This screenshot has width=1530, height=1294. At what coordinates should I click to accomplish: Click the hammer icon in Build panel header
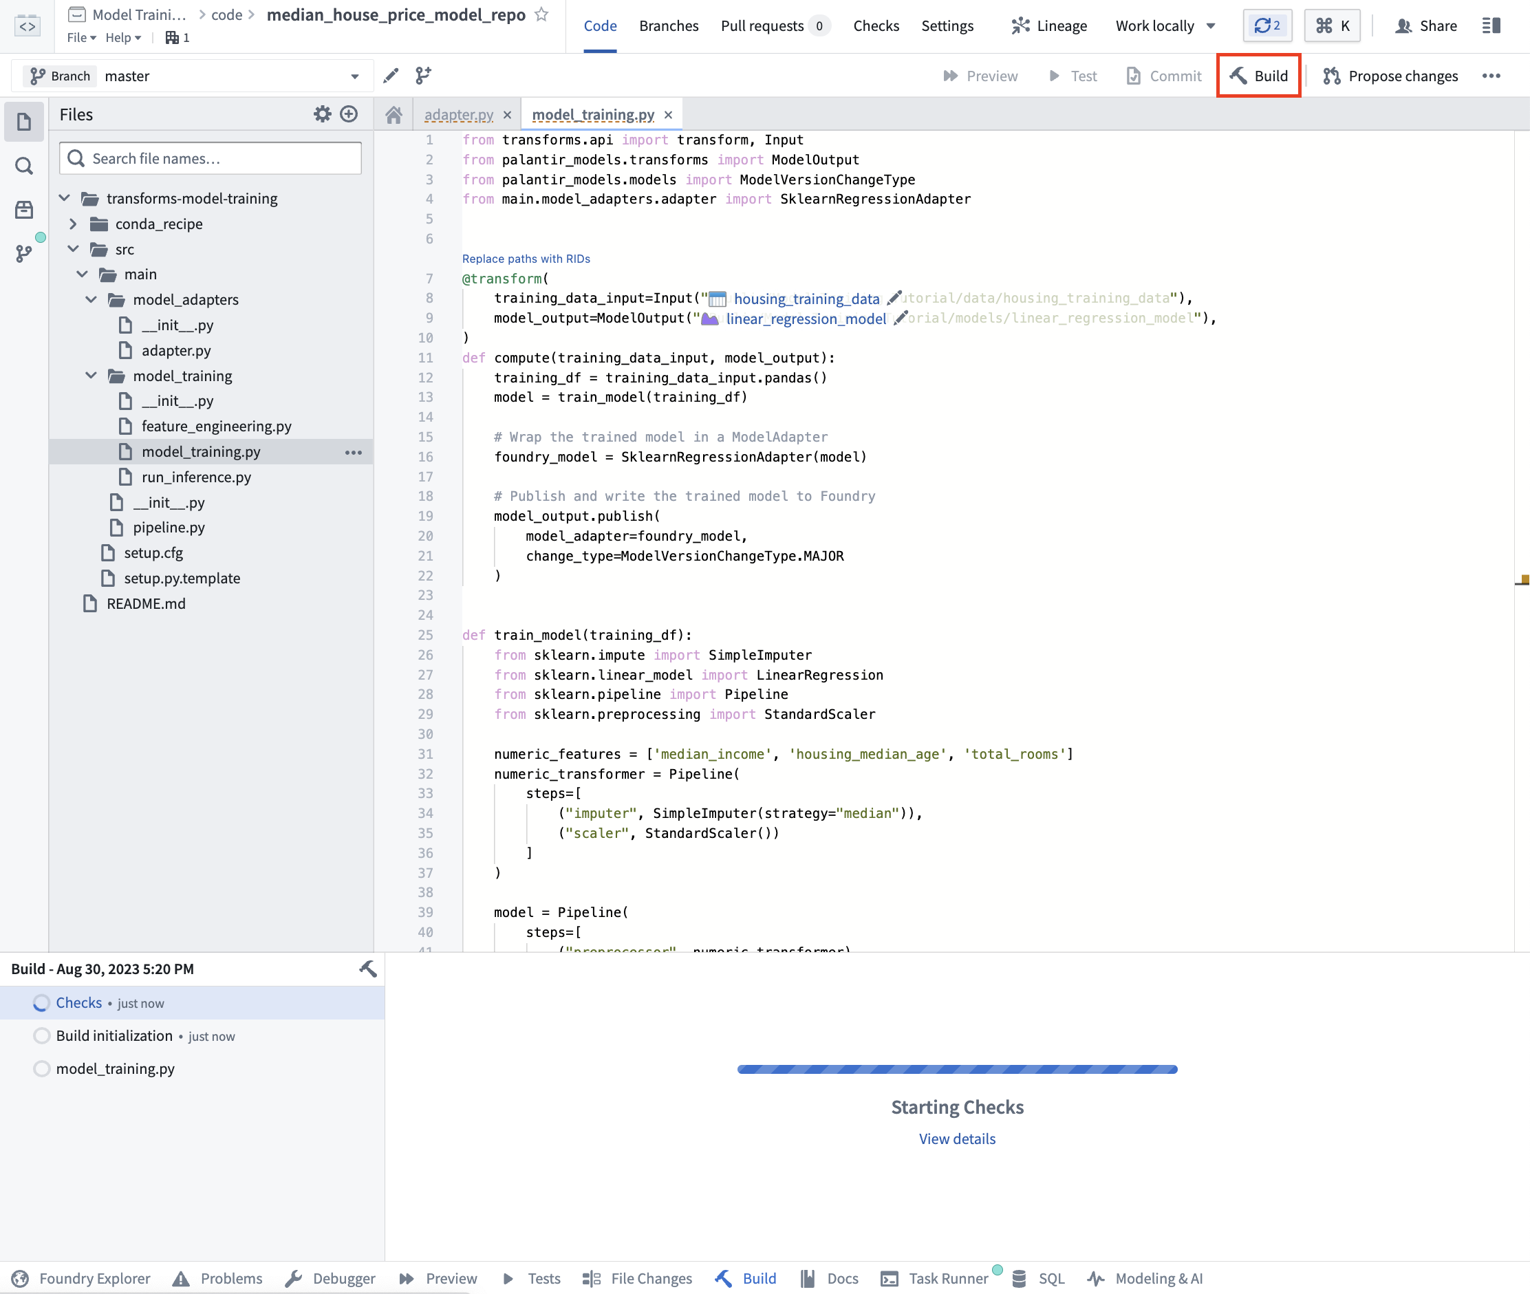click(x=367, y=969)
